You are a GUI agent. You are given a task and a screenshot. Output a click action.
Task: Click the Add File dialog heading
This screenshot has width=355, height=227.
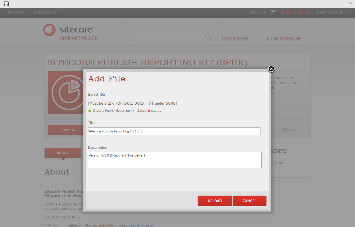(107, 79)
